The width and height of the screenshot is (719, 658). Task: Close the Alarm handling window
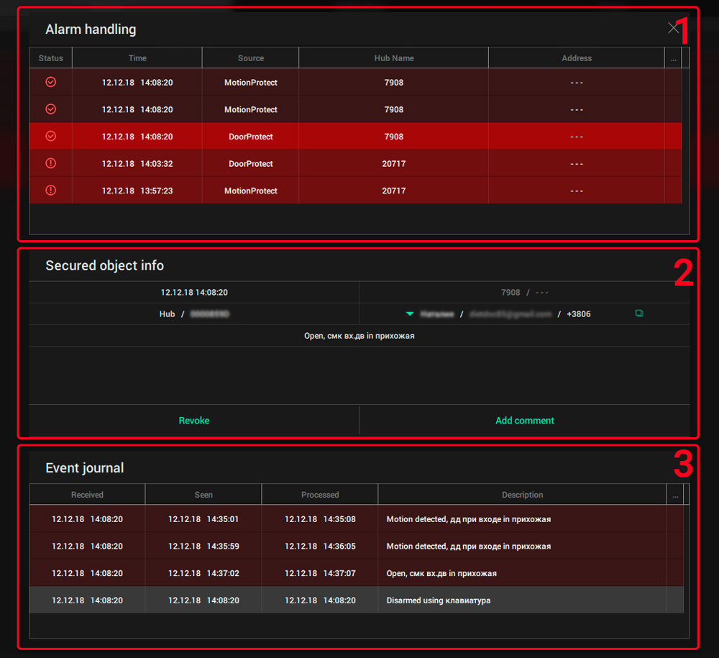coord(673,28)
